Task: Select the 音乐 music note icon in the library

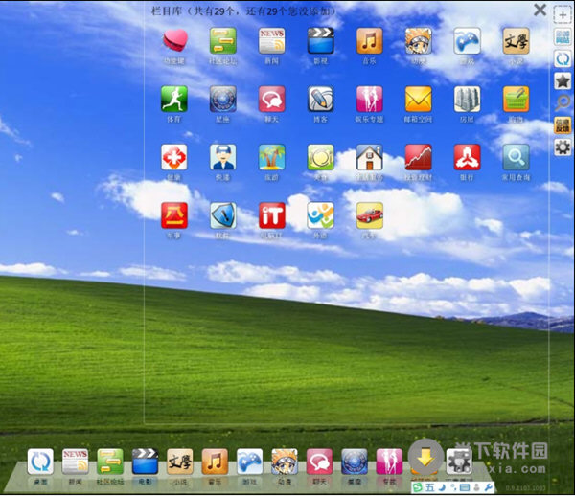Action: pos(370,40)
